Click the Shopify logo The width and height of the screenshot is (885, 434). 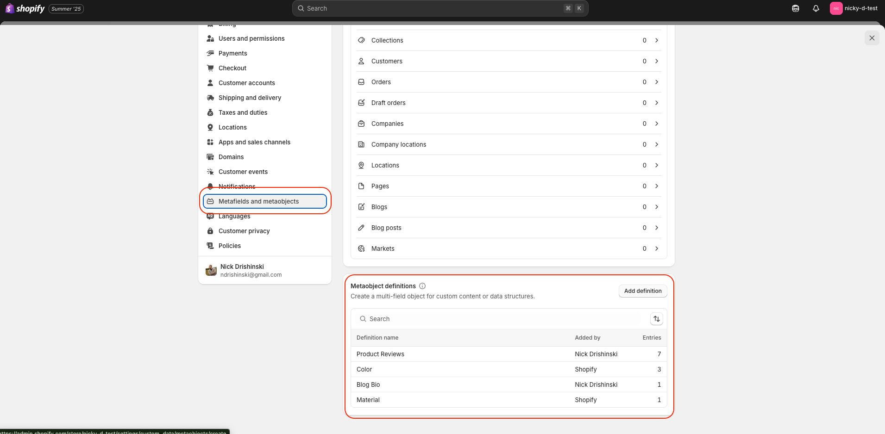coord(25,8)
